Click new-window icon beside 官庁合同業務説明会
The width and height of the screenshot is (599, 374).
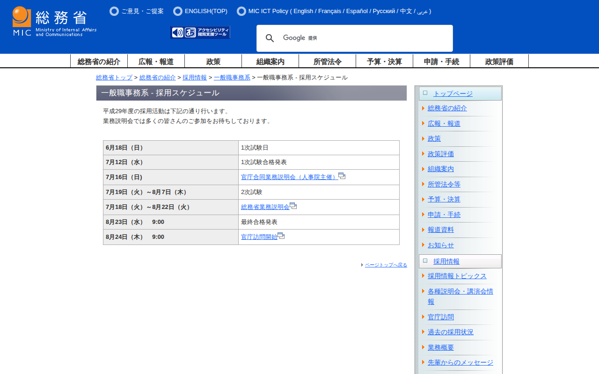coord(342,176)
